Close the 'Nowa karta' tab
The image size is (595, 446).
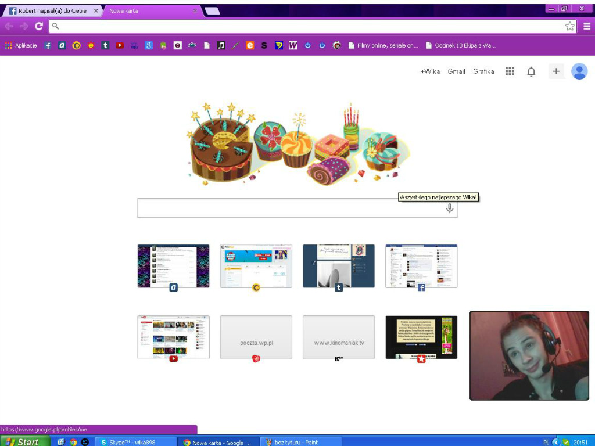[195, 11]
